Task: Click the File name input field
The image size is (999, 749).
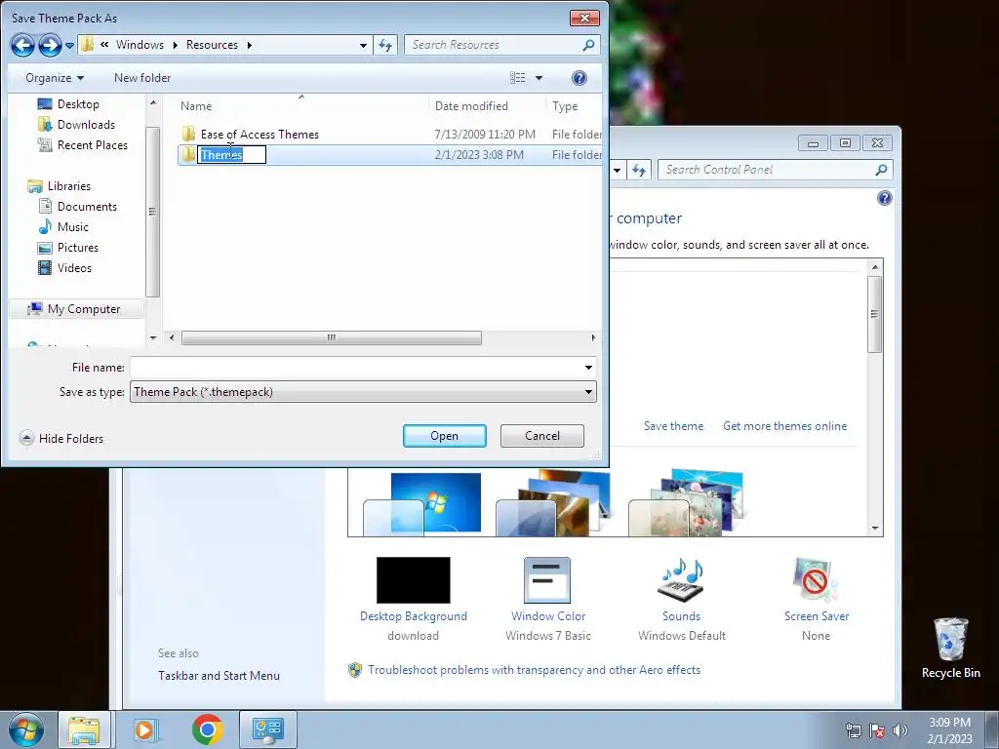Action: [356, 368]
